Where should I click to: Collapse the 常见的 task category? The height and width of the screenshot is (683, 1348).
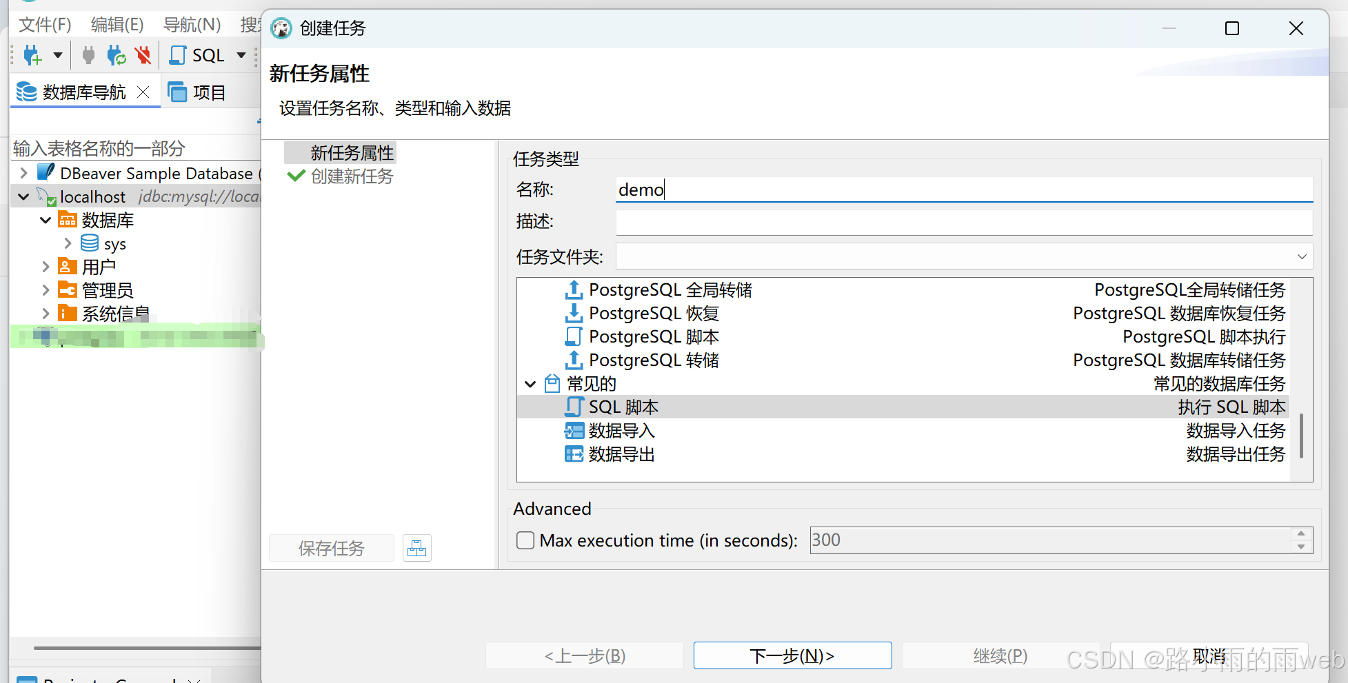(x=530, y=384)
